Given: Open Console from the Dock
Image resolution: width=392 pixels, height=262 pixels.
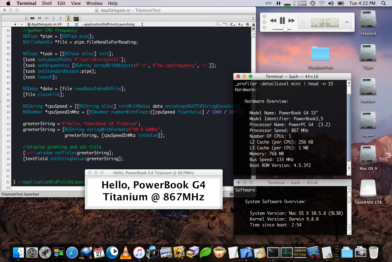Looking at the screenshot, I should [300, 252].
